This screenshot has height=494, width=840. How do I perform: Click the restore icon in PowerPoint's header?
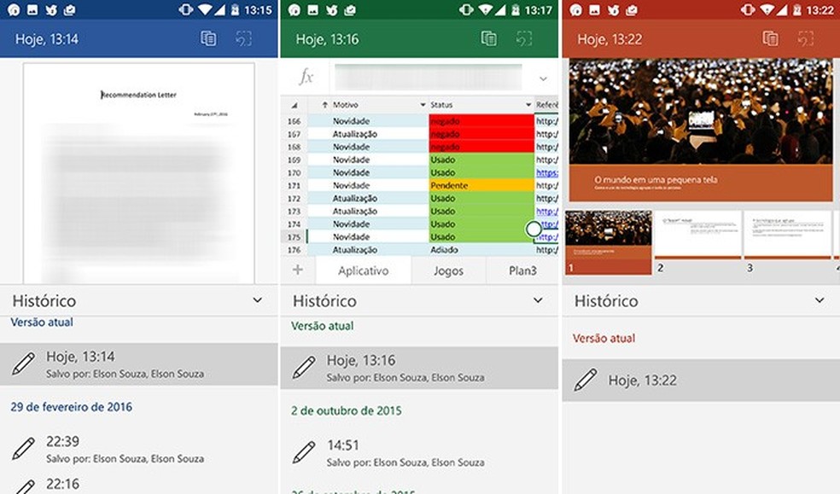tap(807, 38)
